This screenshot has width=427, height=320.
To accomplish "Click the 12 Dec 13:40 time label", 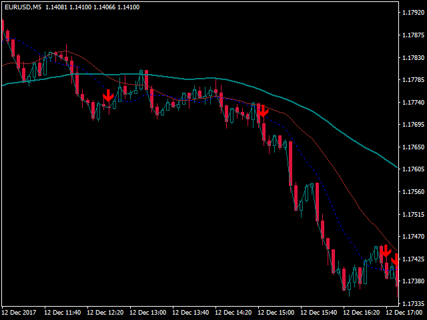I will pyautogui.click(x=191, y=312).
